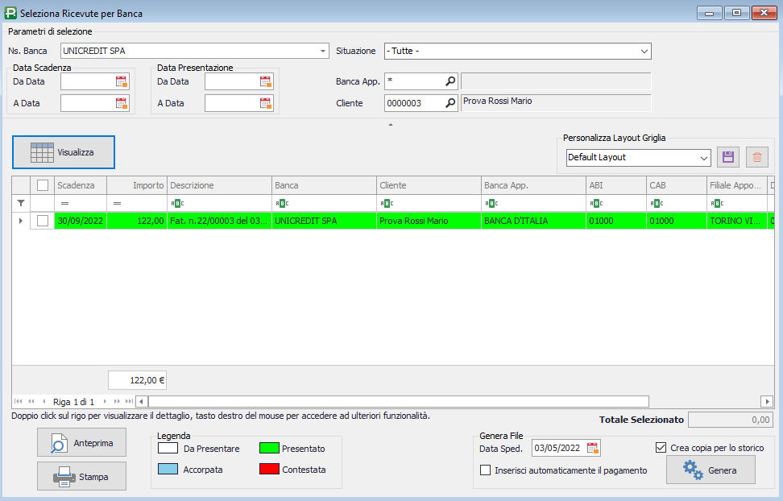The image size is (783, 501).
Task: Delete grid layout with trash icon
Action: tap(756, 157)
